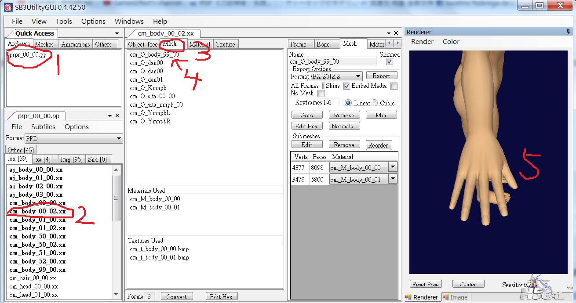
Task: Uncheck the Skins export option
Action: pos(346,86)
